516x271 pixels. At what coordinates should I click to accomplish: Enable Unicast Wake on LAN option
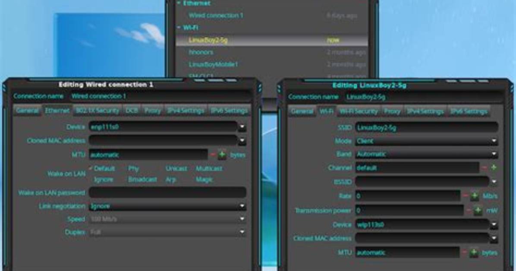(176, 168)
